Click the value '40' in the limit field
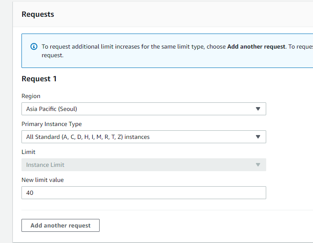 pos(30,193)
